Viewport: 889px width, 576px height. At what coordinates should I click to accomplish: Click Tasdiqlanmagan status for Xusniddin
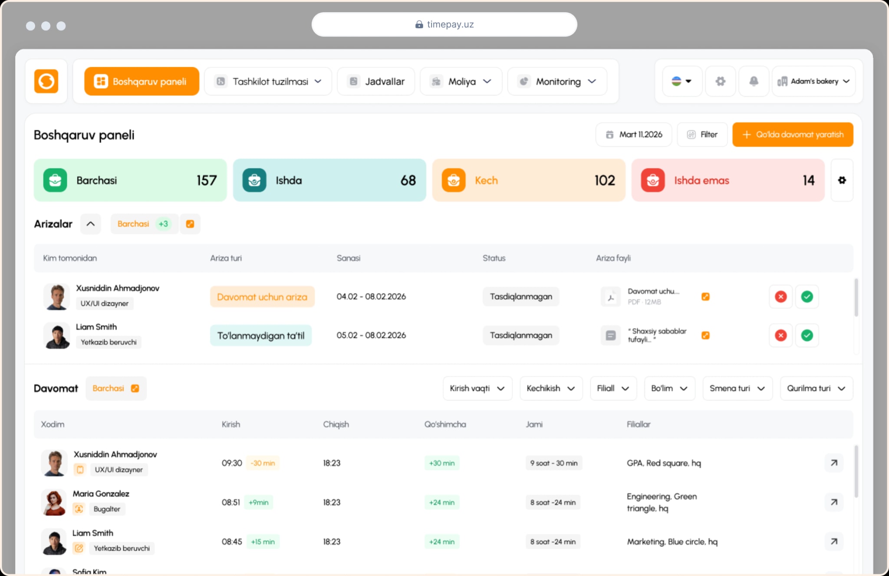pyautogui.click(x=521, y=296)
